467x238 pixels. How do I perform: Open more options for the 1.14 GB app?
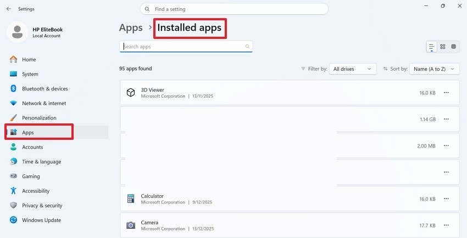(x=446, y=119)
